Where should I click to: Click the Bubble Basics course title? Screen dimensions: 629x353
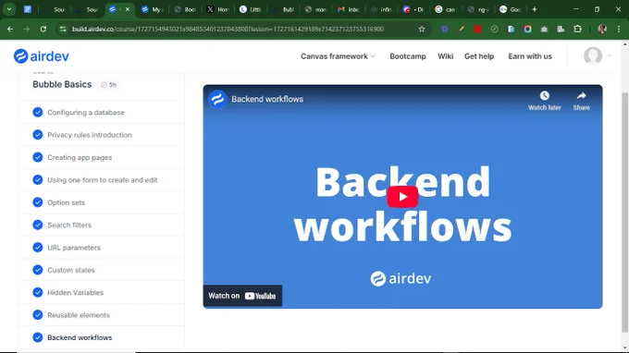coord(62,84)
